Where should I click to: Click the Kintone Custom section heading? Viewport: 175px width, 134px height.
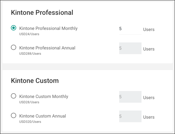(35, 81)
